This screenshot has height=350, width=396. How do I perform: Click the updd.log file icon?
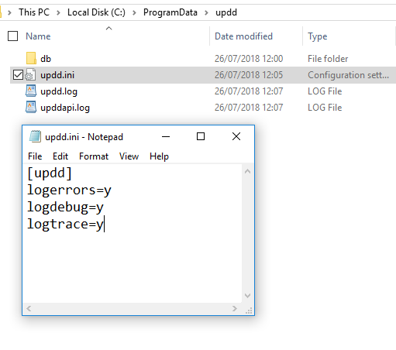(31, 91)
